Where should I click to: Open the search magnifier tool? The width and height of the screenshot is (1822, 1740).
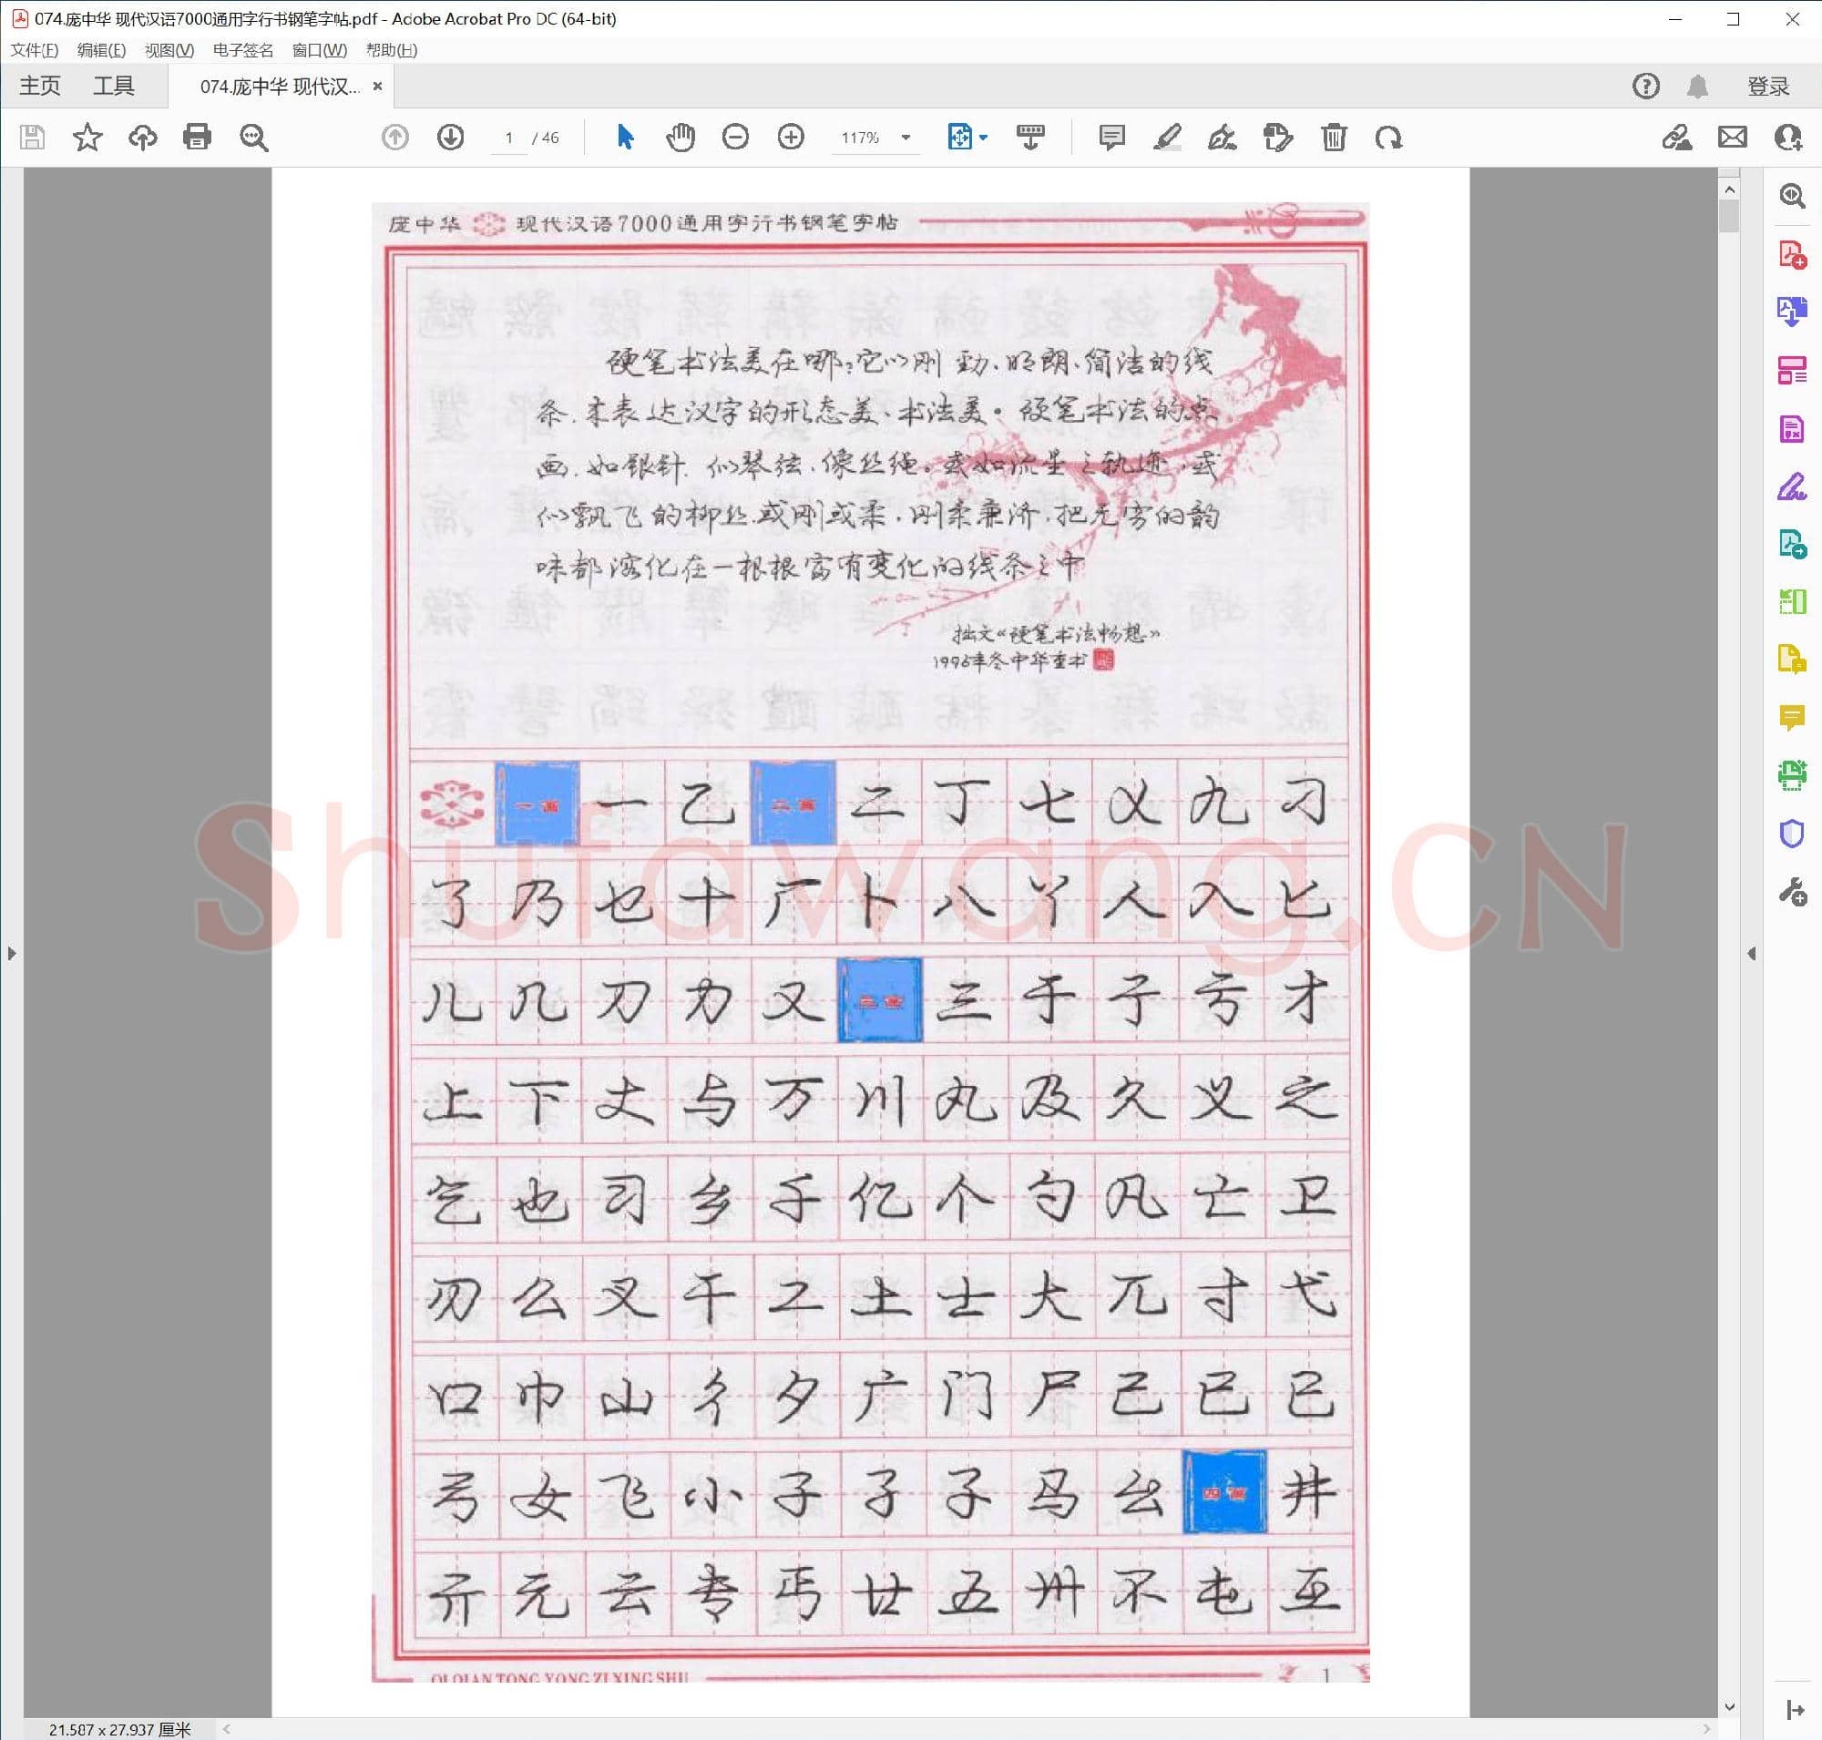[x=253, y=138]
